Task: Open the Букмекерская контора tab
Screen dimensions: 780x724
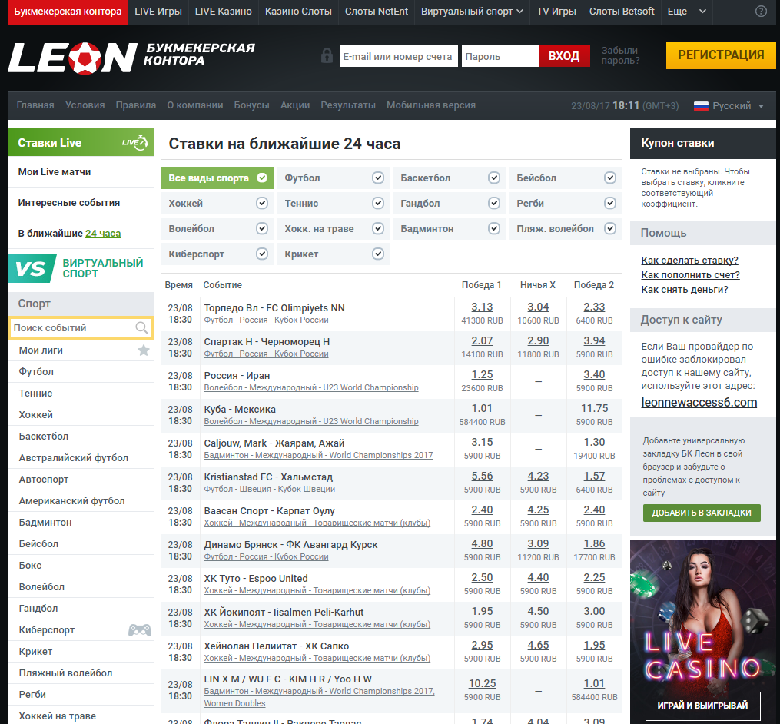Action: [x=68, y=12]
